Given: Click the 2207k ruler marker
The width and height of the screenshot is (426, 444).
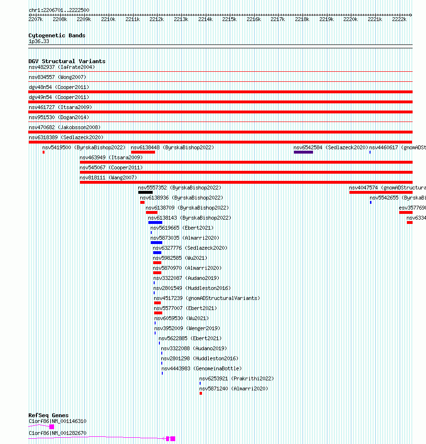Looking at the screenshot, I should click(x=35, y=19).
